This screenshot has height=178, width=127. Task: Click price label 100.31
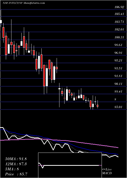point(119,37)
